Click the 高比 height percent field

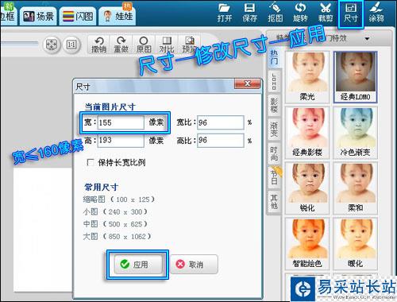(221, 141)
